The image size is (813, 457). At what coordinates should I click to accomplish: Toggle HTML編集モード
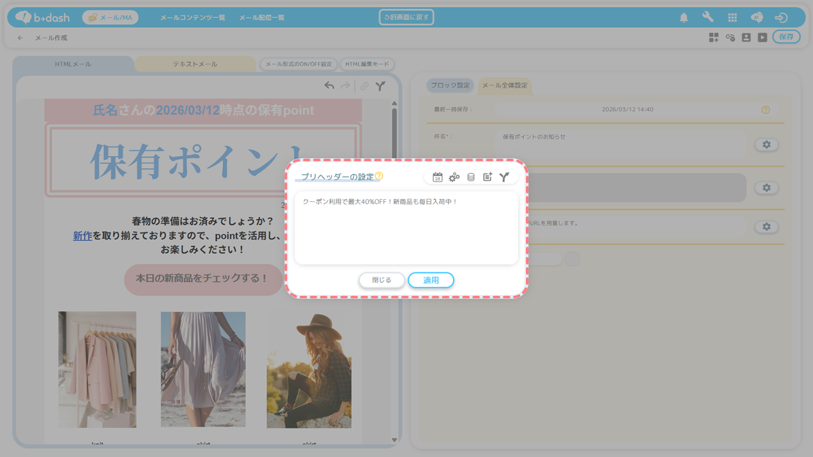pos(367,64)
